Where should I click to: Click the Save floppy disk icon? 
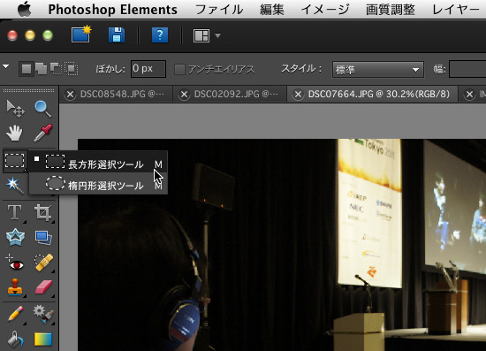pos(117,34)
